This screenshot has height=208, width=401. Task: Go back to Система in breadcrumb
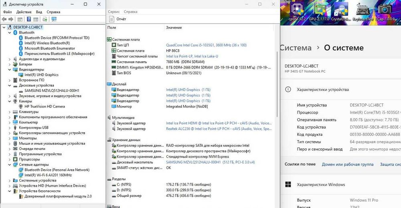click(x=296, y=48)
